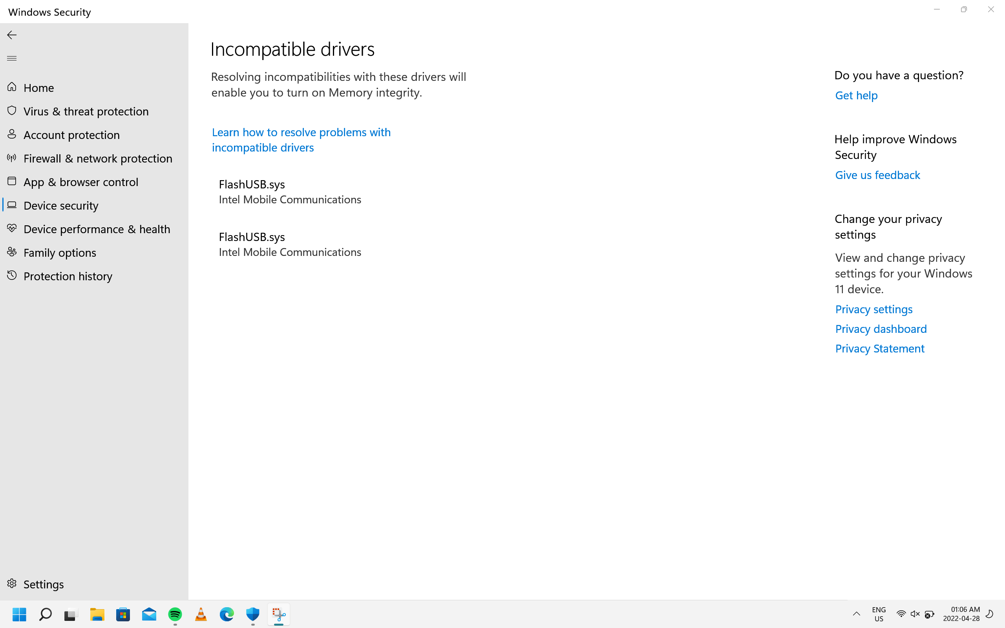The height and width of the screenshot is (628, 1005).
Task: Click the Protection history icon
Action: 11,276
